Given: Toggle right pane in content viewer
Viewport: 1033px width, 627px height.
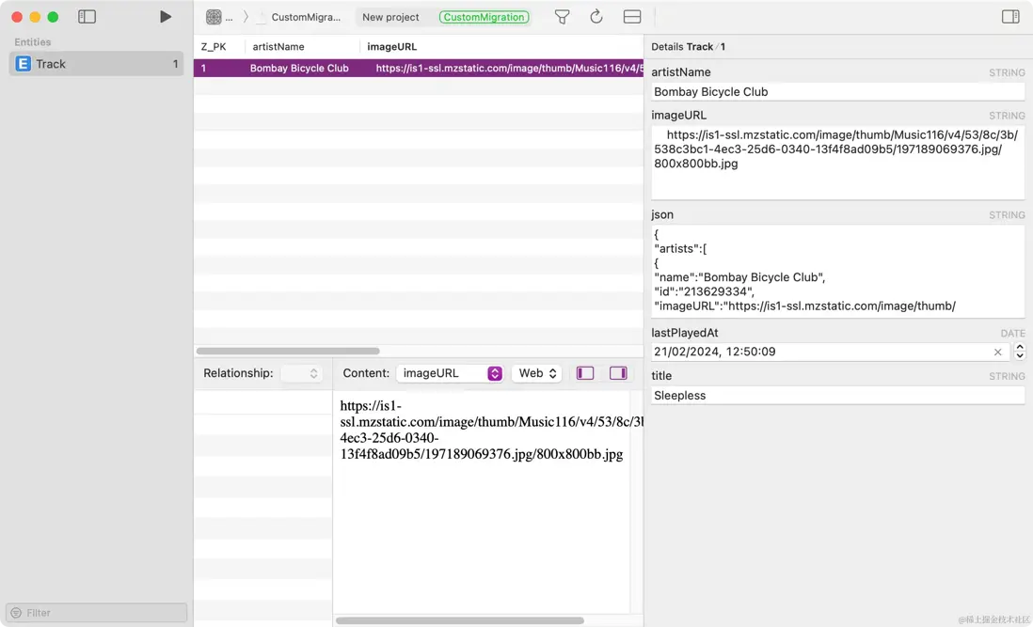Looking at the screenshot, I should tap(618, 373).
